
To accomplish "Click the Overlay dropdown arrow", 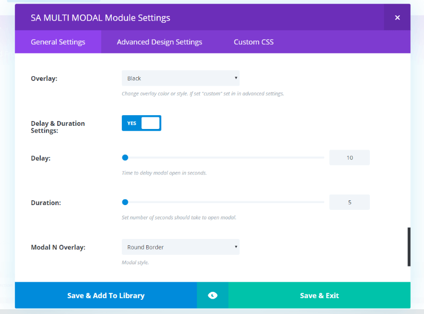I will tap(236, 78).
